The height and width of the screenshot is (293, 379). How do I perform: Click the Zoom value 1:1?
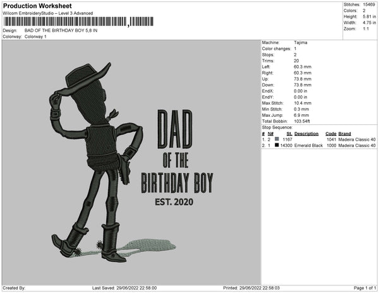(366, 29)
